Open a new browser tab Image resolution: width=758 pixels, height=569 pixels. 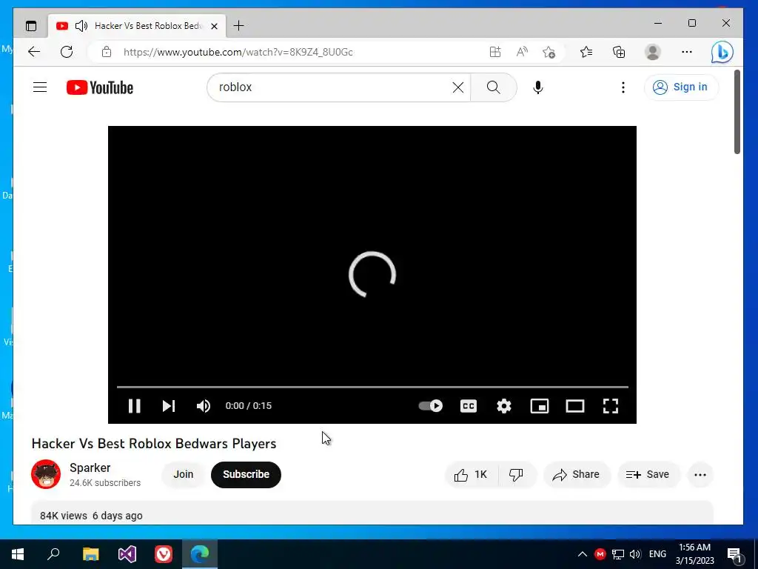[239, 26]
